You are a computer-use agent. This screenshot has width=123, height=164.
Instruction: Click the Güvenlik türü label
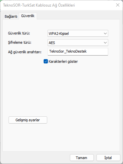(19, 33)
